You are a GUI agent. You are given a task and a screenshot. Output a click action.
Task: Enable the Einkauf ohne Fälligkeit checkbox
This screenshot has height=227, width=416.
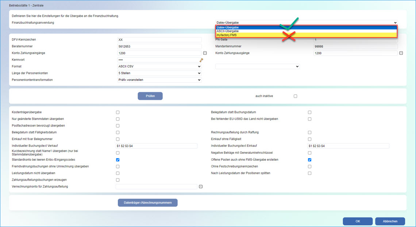(309, 139)
